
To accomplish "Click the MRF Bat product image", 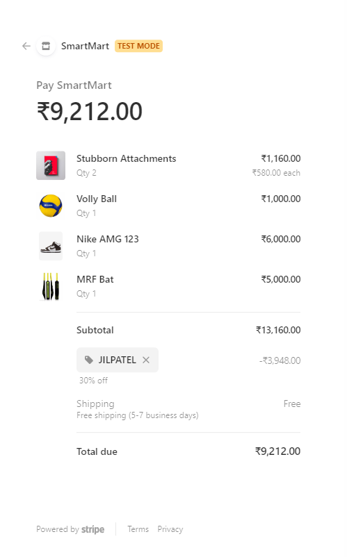I will [x=51, y=286].
